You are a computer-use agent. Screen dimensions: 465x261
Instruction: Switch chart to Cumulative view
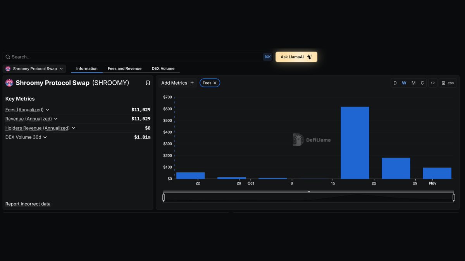point(422,83)
